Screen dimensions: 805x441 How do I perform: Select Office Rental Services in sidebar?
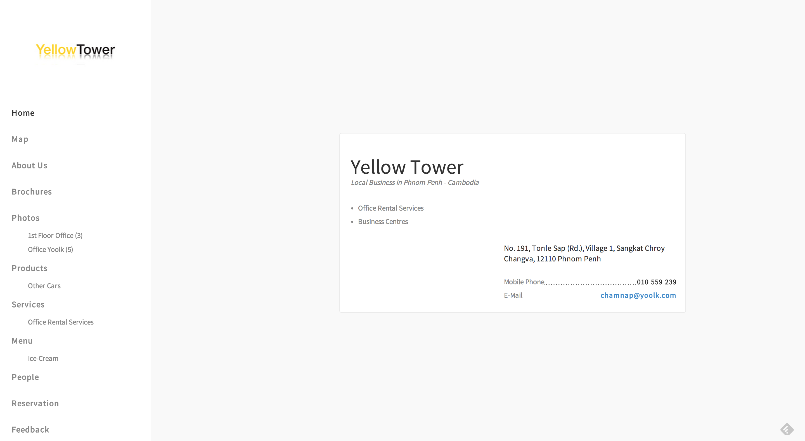click(x=61, y=322)
